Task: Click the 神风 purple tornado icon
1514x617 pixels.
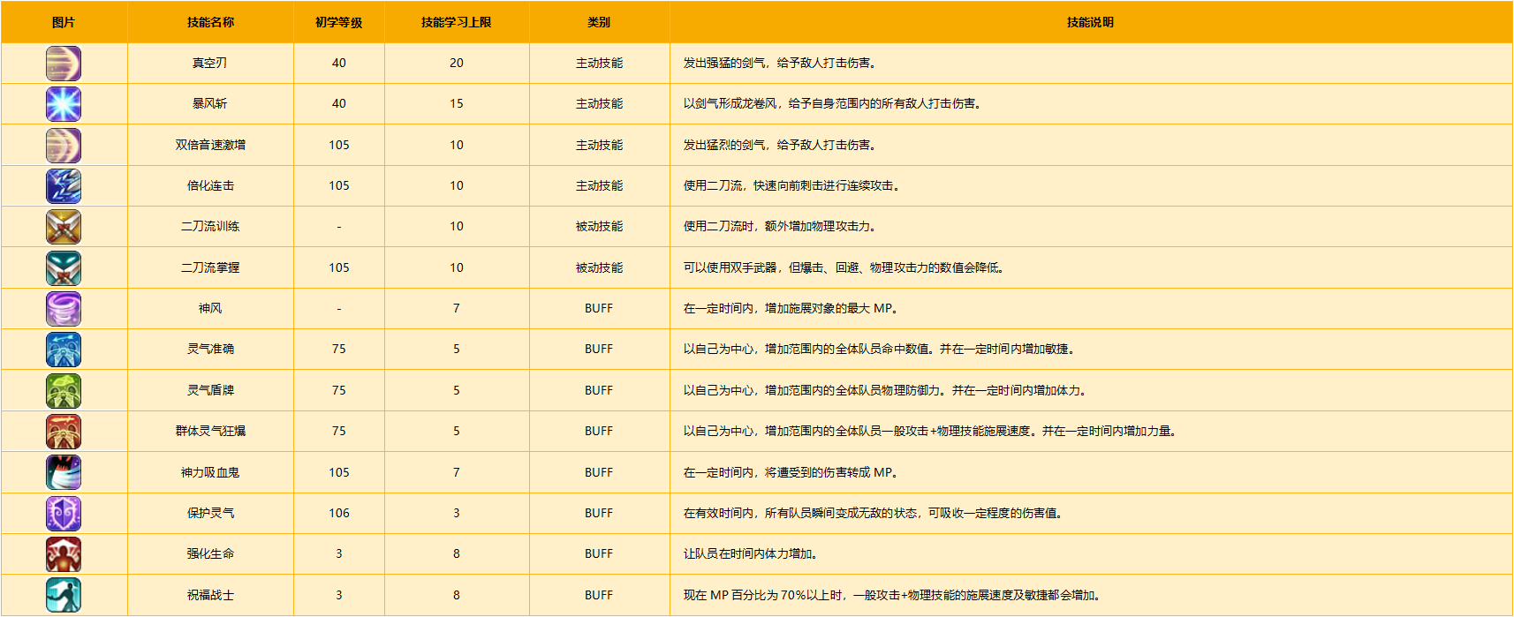Action: coord(64,309)
